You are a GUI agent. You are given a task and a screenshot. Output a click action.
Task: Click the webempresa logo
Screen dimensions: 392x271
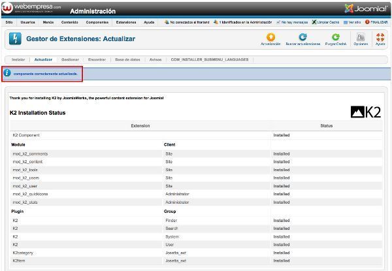(x=31, y=7)
